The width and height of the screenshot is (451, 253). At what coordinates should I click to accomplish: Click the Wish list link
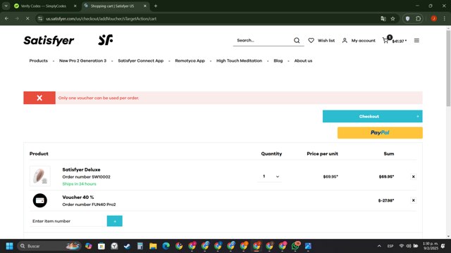point(326,41)
